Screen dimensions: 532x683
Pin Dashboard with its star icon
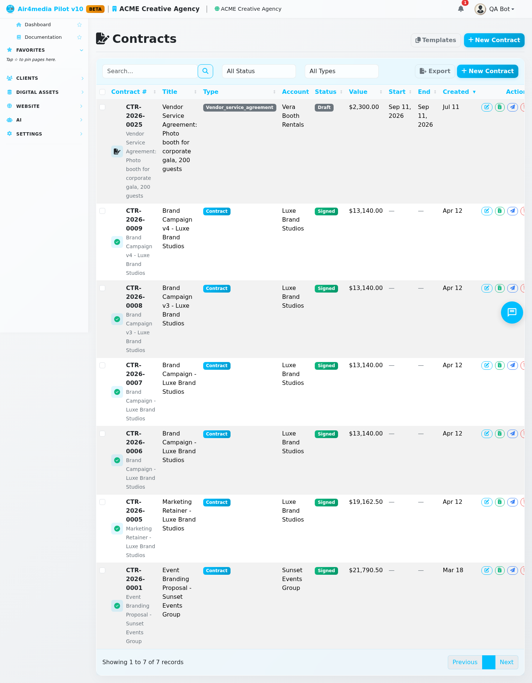79,25
